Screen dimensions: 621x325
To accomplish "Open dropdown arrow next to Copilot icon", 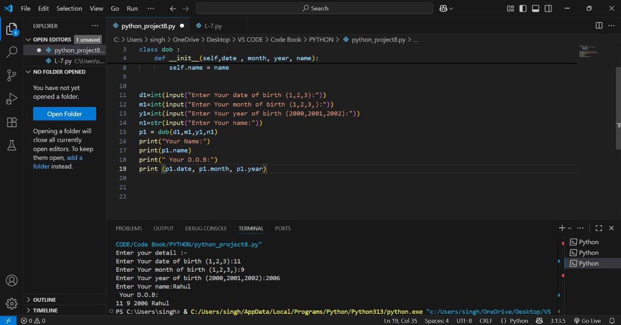I will click(451, 8).
